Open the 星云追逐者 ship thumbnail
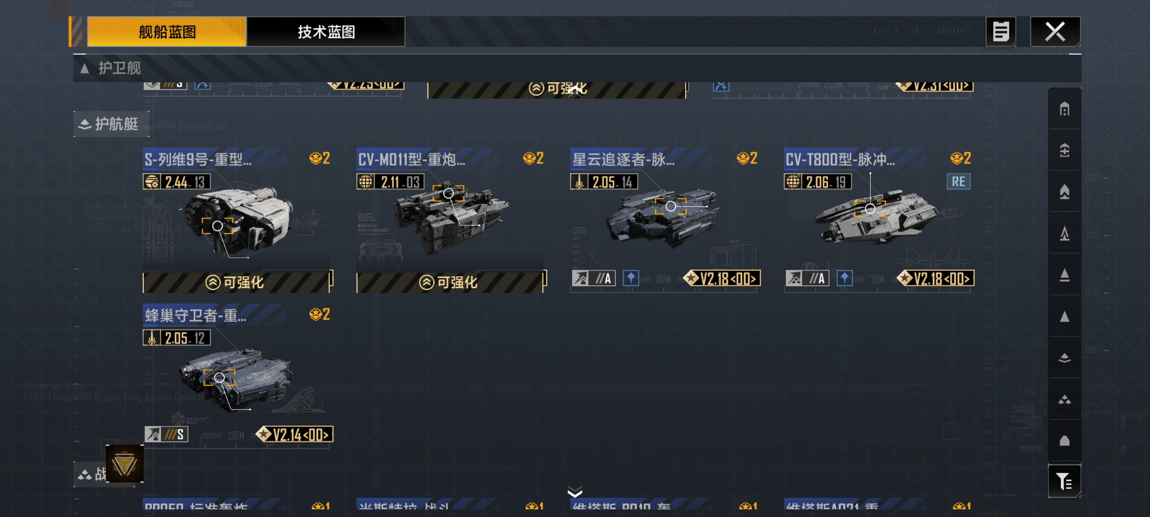This screenshot has width=1150, height=517. pyautogui.click(x=663, y=218)
